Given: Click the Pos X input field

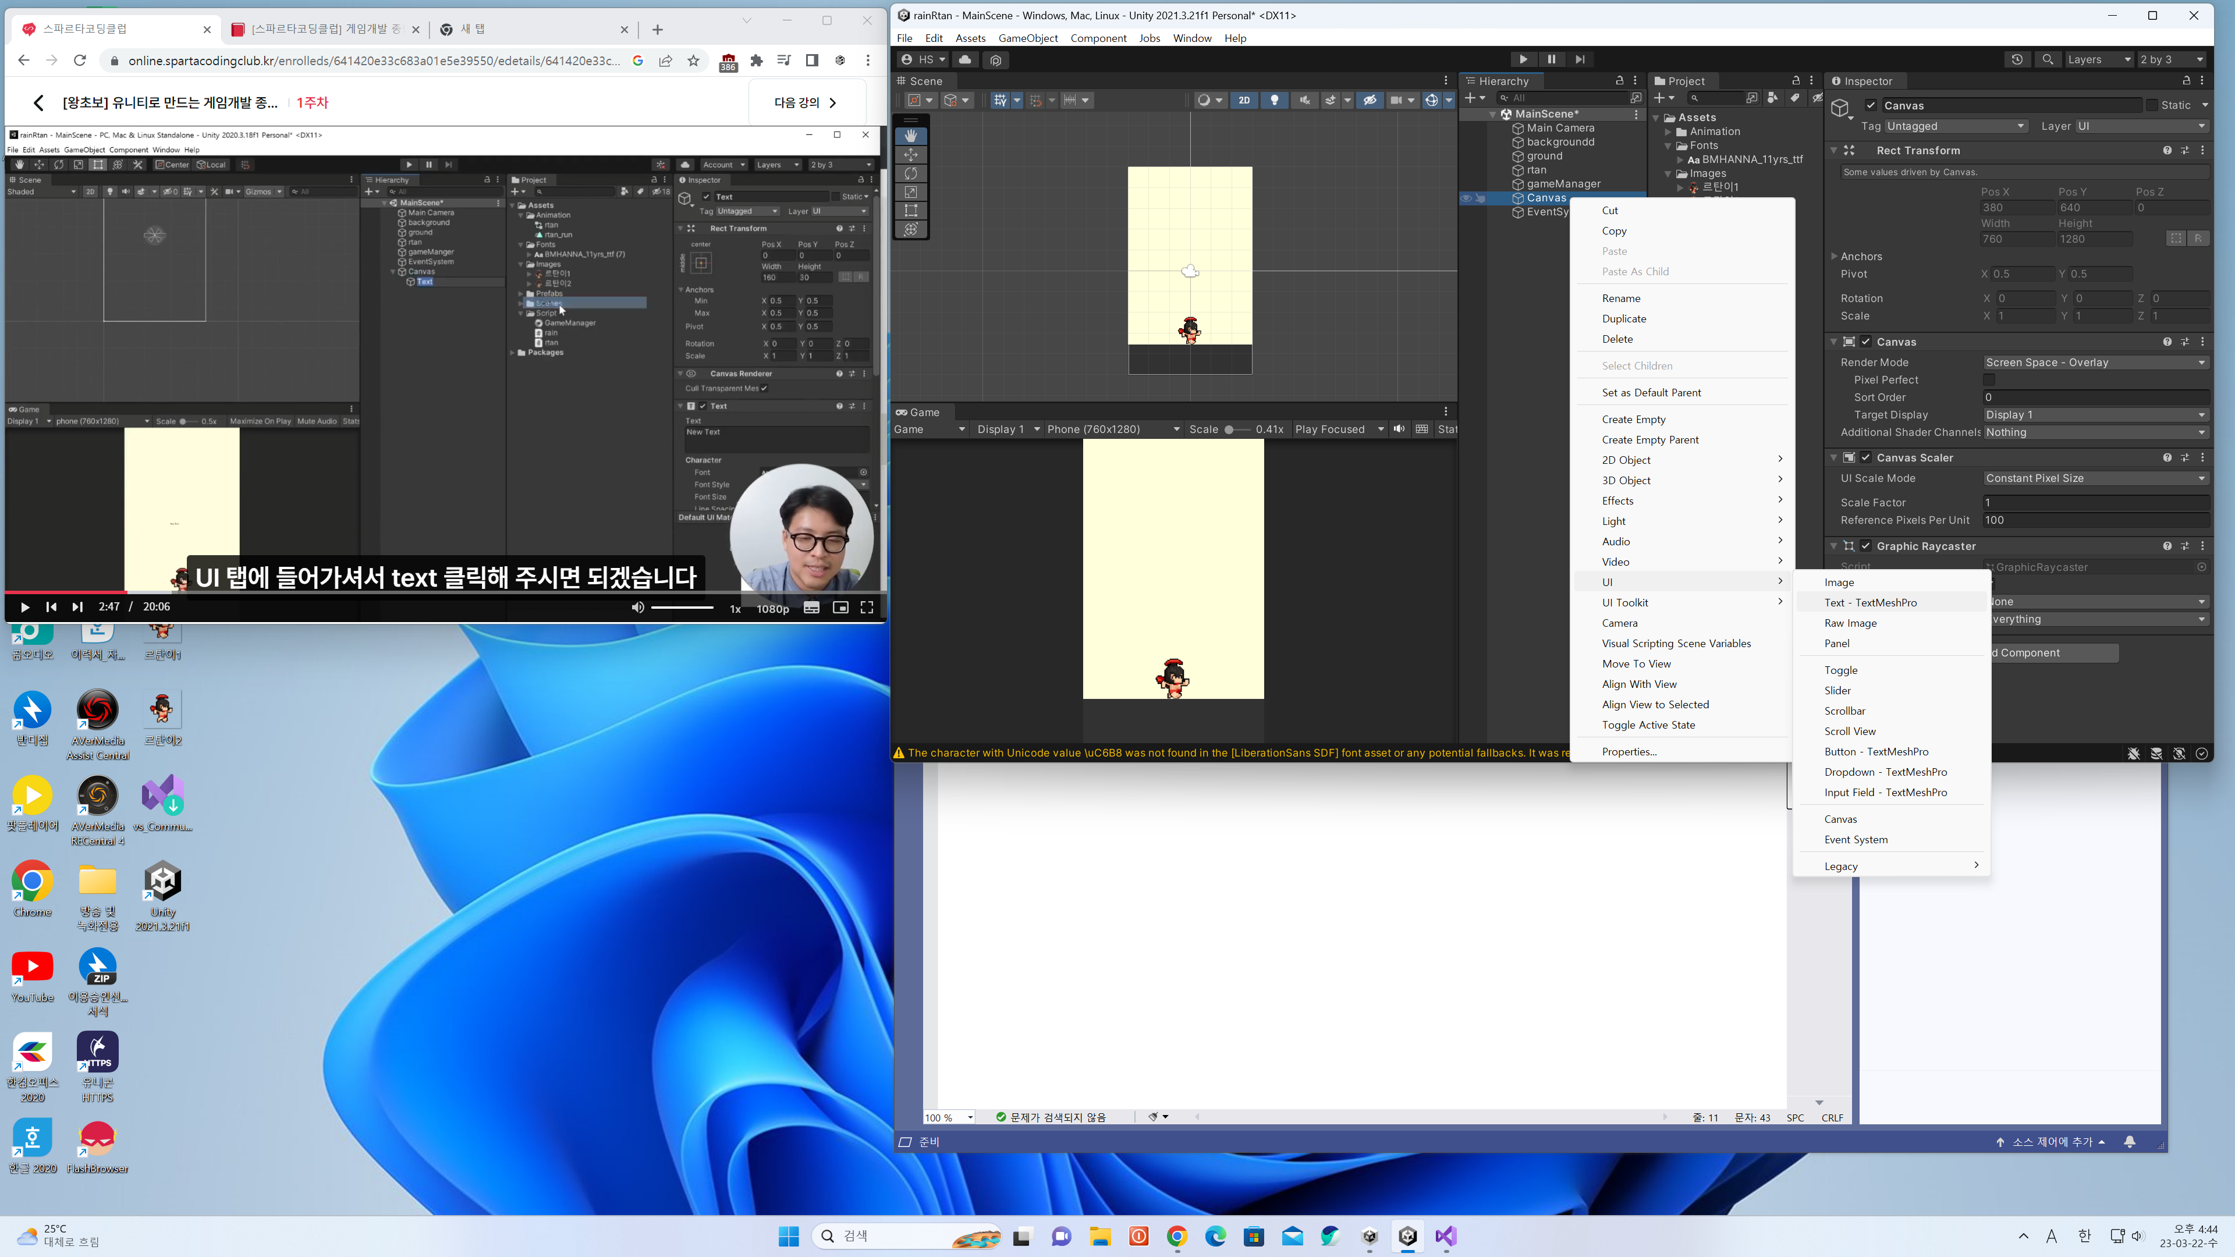Looking at the screenshot, I should pos(2016,208).
